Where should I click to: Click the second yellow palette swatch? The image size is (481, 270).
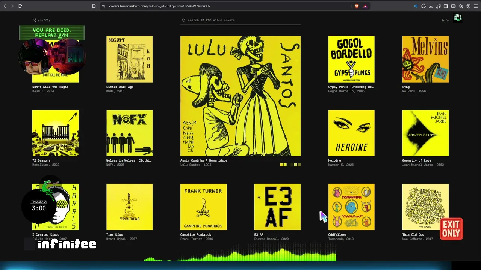(x=285, y=165)
